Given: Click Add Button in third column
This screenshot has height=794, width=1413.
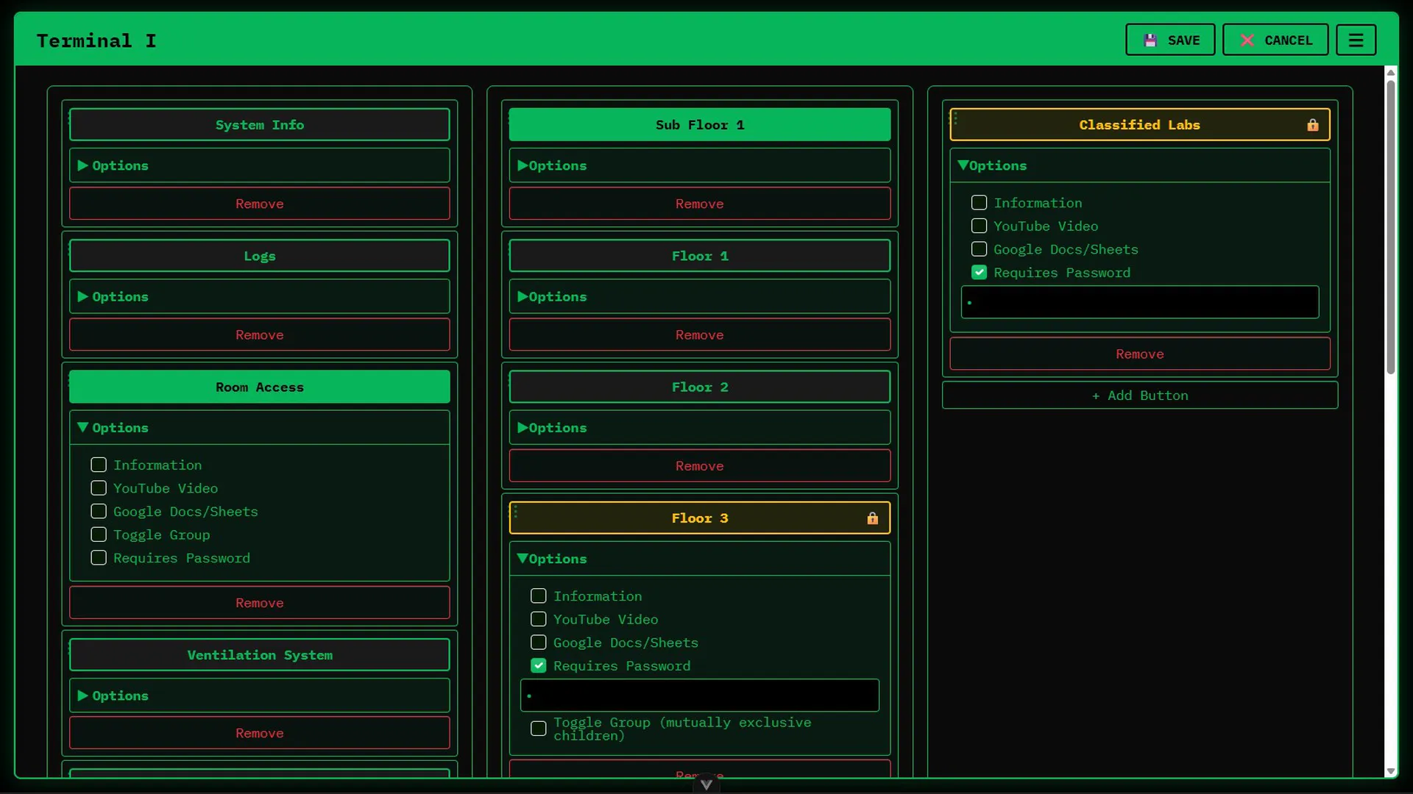Looking at the screenshot, I should 1139,396.
